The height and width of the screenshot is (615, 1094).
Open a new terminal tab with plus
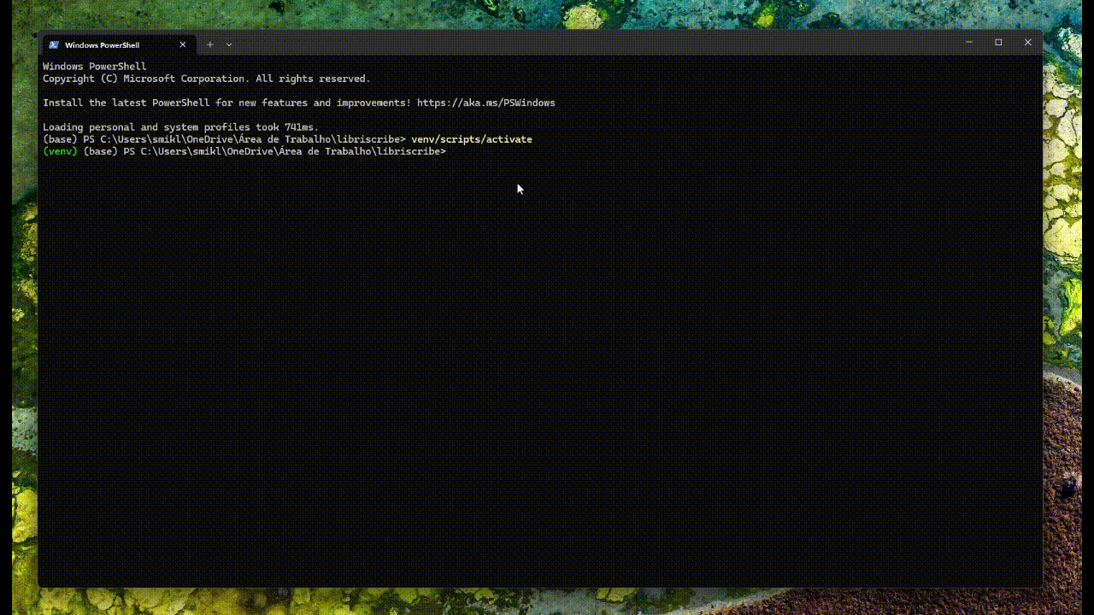[210, 44]
